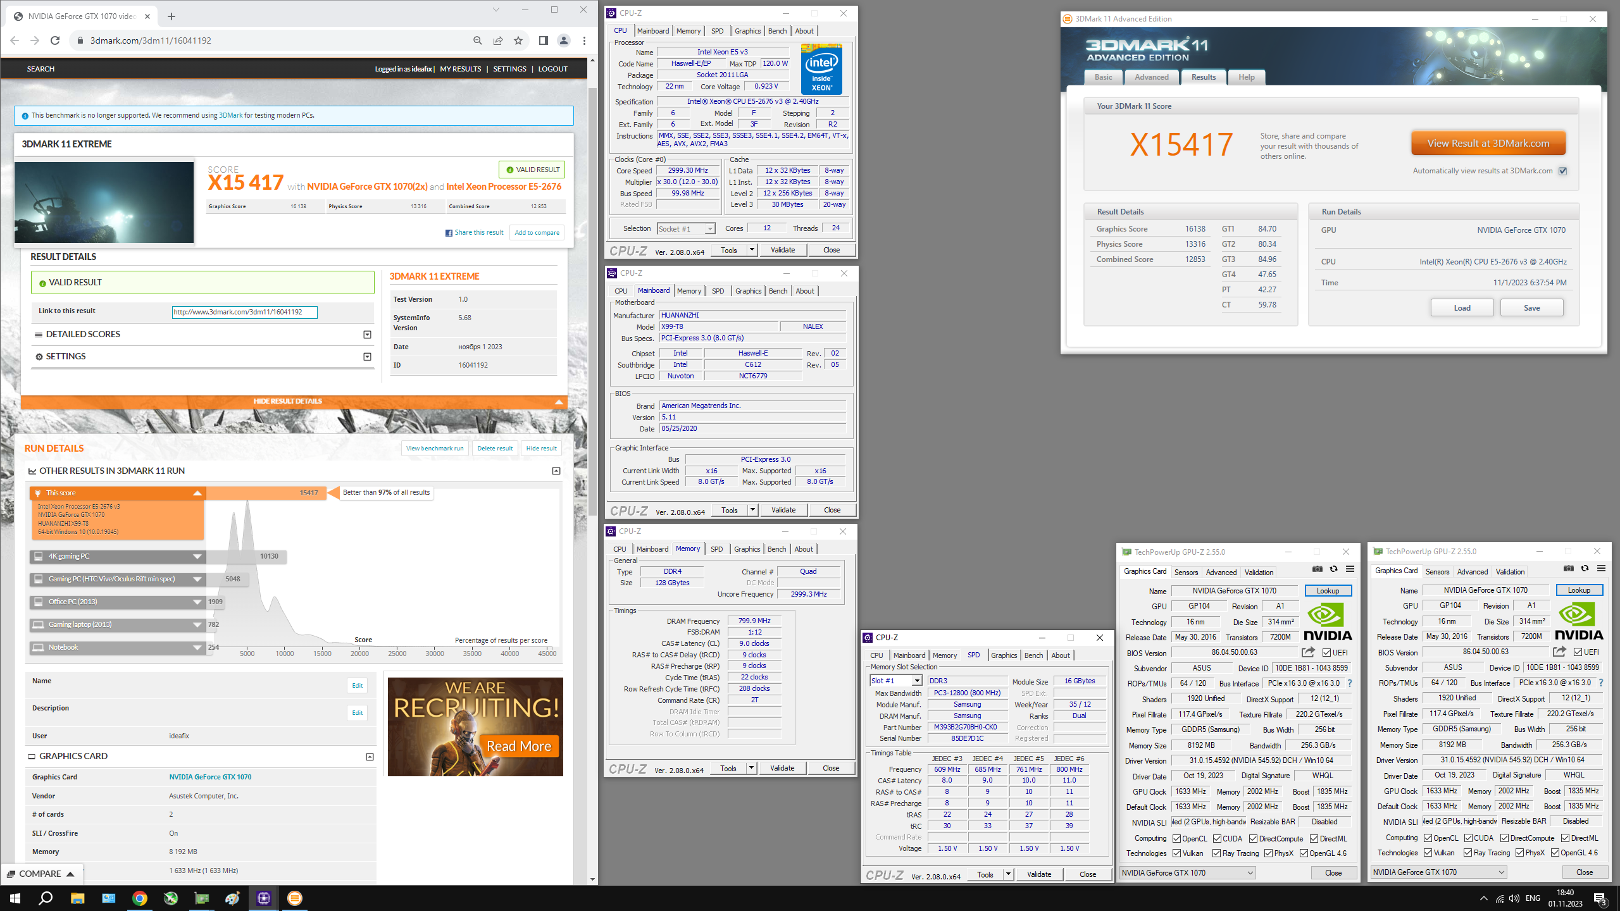Toggle UEFI checkbox in left GPU-Z
Viewport: 1620px width, 911px height.
tap(1326, 652)
